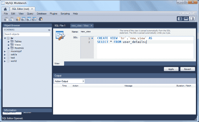
Task: Select the sakila schema label
Action: point(14,55)
